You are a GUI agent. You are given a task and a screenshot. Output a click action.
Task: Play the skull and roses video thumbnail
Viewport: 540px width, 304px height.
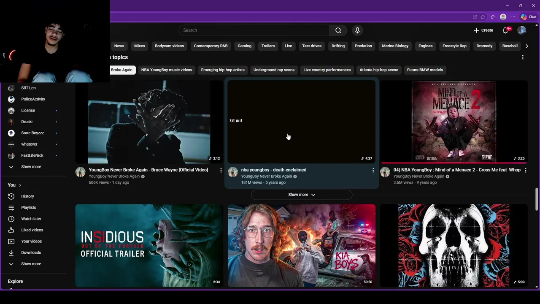click(454, 246)
